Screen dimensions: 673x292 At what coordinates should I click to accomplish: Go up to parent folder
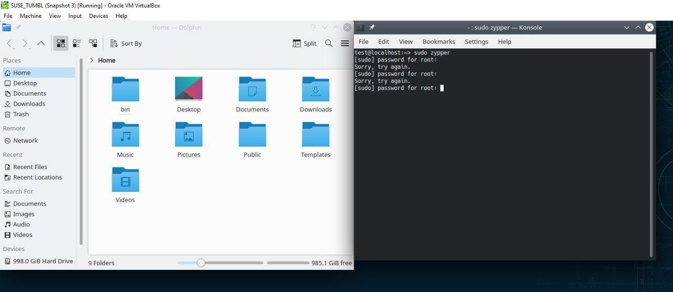41,44
